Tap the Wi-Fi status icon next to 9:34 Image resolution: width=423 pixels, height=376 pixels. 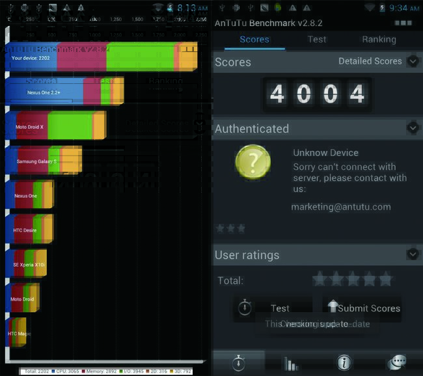tap(370, 8)
